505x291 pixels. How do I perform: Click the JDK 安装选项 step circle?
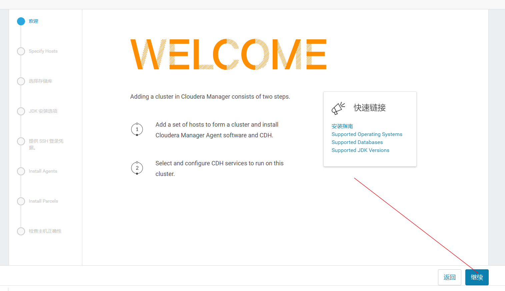coord(21,111)
